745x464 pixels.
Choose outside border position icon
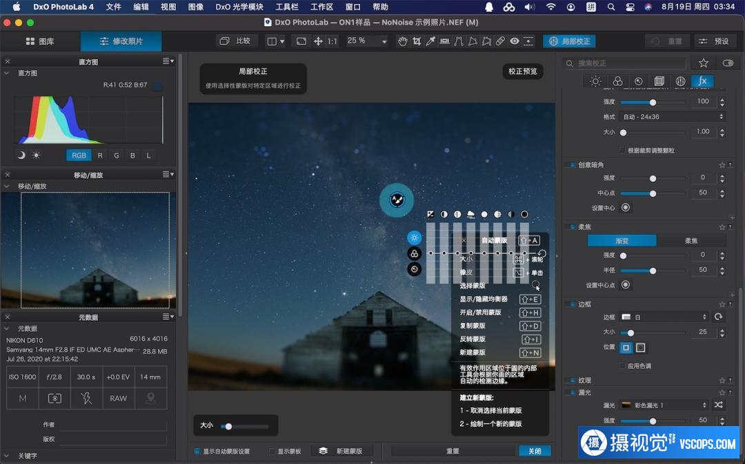click(640, 348)
